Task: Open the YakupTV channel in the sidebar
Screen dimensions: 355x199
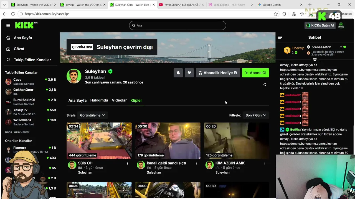Action: (x=31, y=112)
